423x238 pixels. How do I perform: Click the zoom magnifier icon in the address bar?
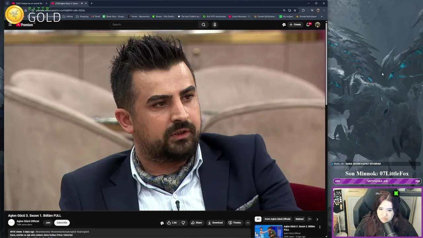pos(284,10)
